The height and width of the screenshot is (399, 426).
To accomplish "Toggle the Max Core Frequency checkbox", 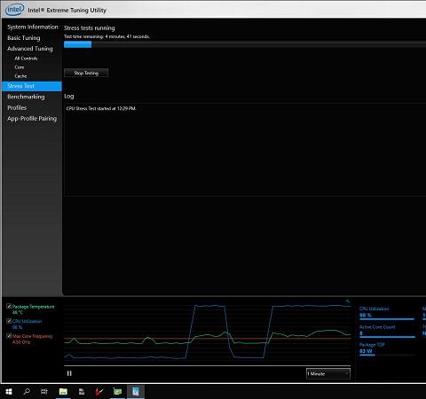I will pyautogui.click(x=9, y=336).
